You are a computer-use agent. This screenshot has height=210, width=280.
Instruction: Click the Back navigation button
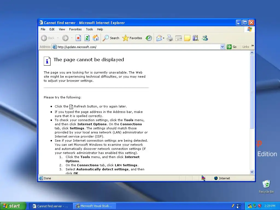pyautogui.click(x=48, y=38)
